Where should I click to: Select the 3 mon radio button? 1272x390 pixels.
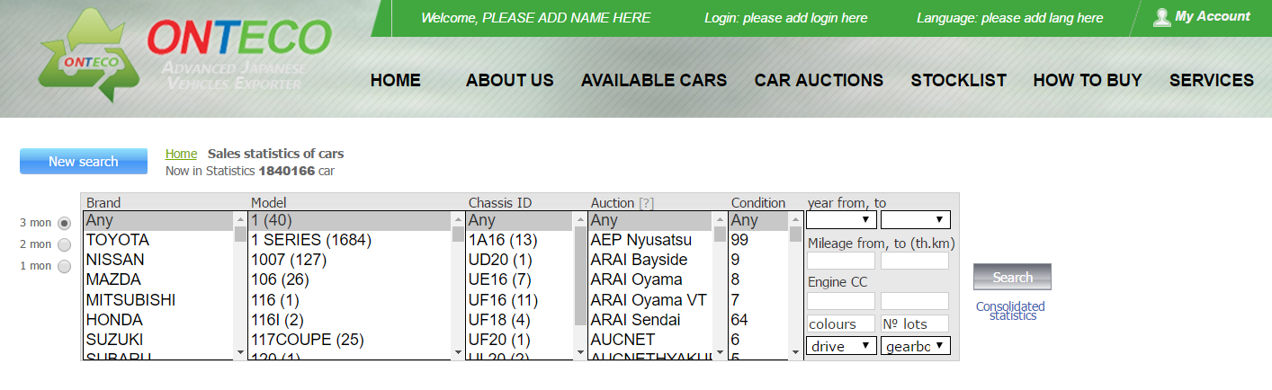click(x=64, y=223)
